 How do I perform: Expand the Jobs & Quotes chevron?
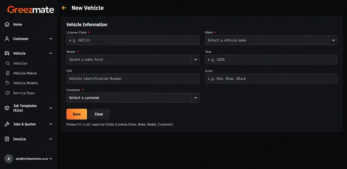(51, 124)
